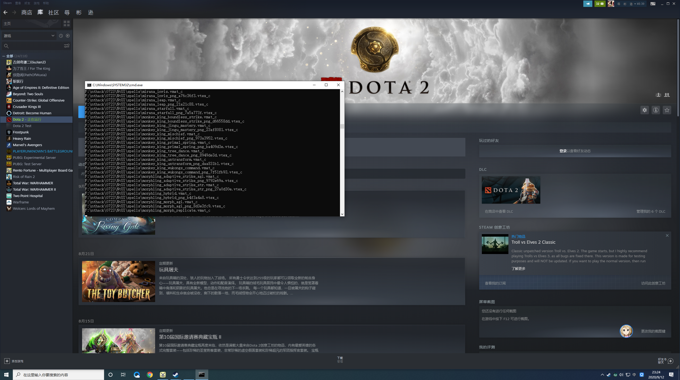Viewport: 680px width, 380px height.
Task: Click the Windows taskbar search box
Action: [58, 375]
